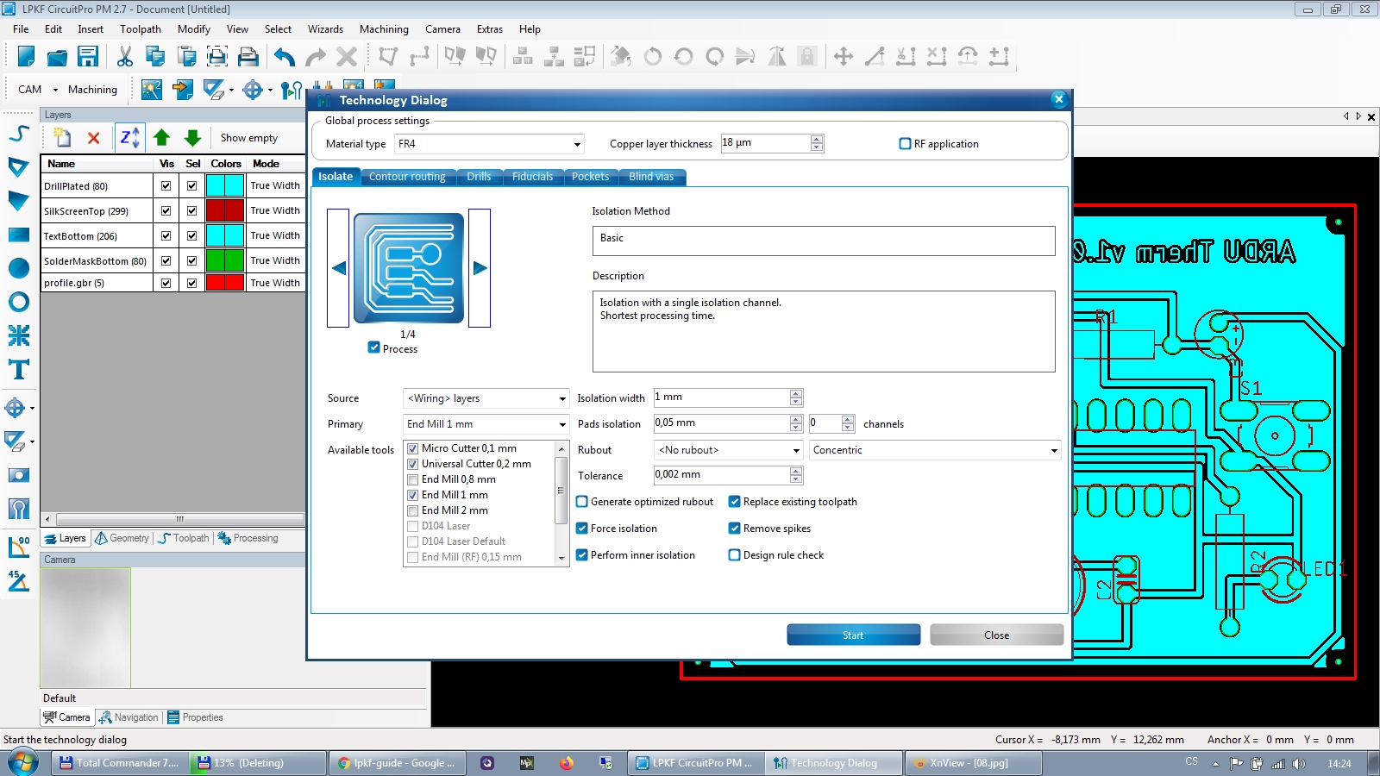The width and height of the screenshot is (1380, 776).
Task: Click Start in Technology Dialog
Action: (853, 635)
